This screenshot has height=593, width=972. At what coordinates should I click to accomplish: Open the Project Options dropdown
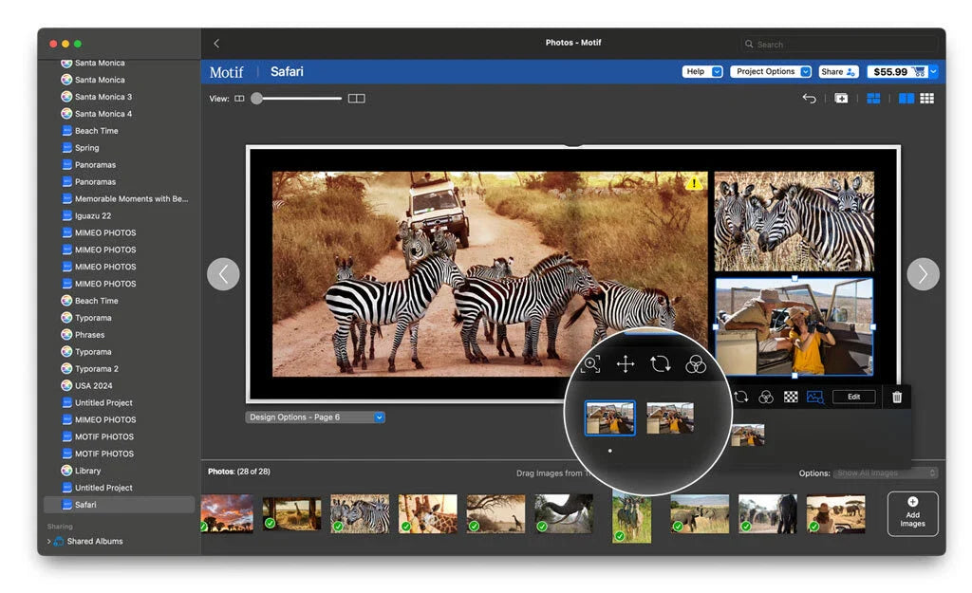point(771,71)
